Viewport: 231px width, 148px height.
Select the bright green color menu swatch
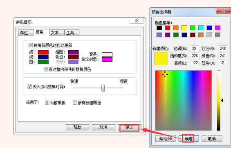tap(193, 28)
